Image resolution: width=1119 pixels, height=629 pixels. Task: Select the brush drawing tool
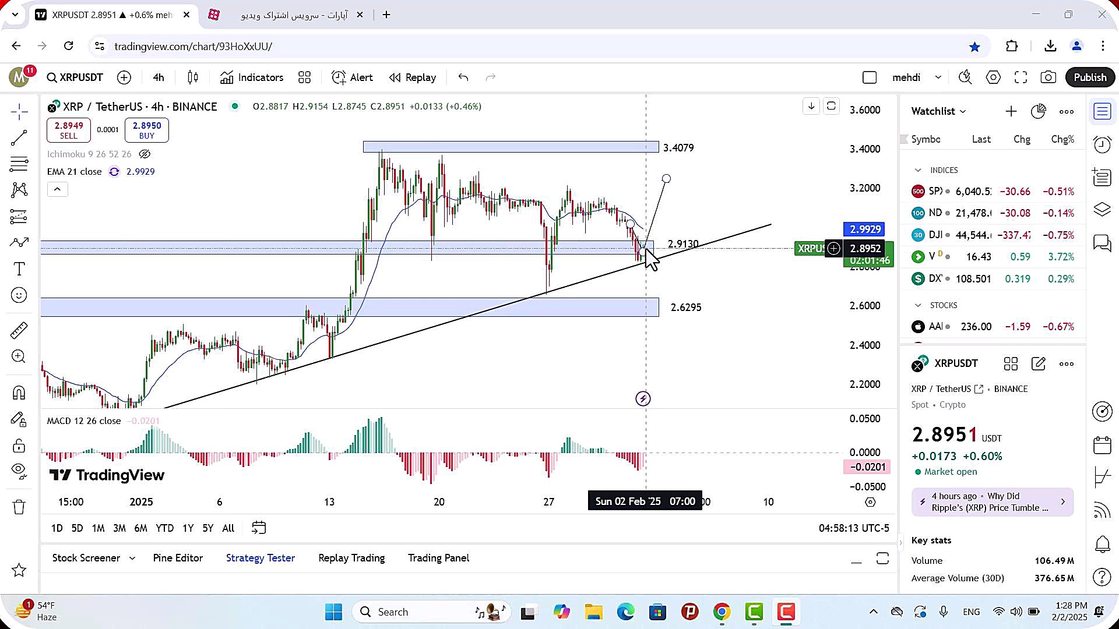tap(19, 242)
